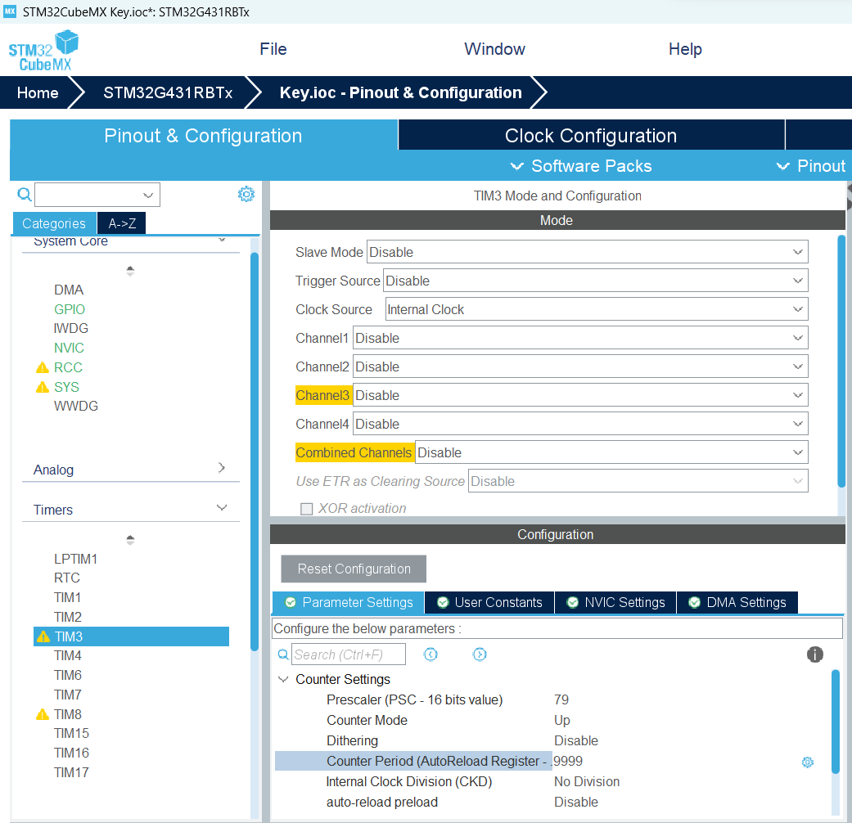Open the Slave Mode dropdown

pos(588,252)
